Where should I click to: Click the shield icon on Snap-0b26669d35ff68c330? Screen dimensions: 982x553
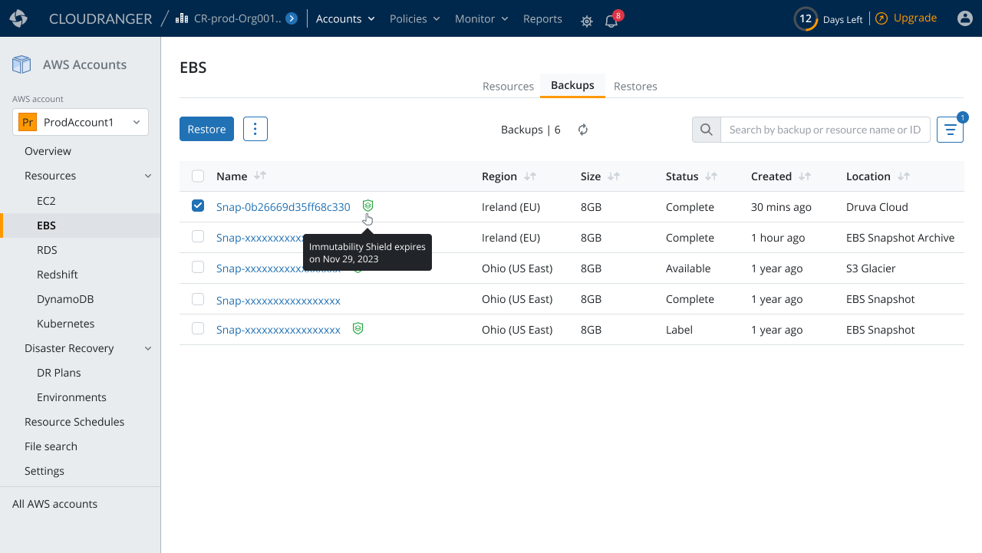click(368, 206)
